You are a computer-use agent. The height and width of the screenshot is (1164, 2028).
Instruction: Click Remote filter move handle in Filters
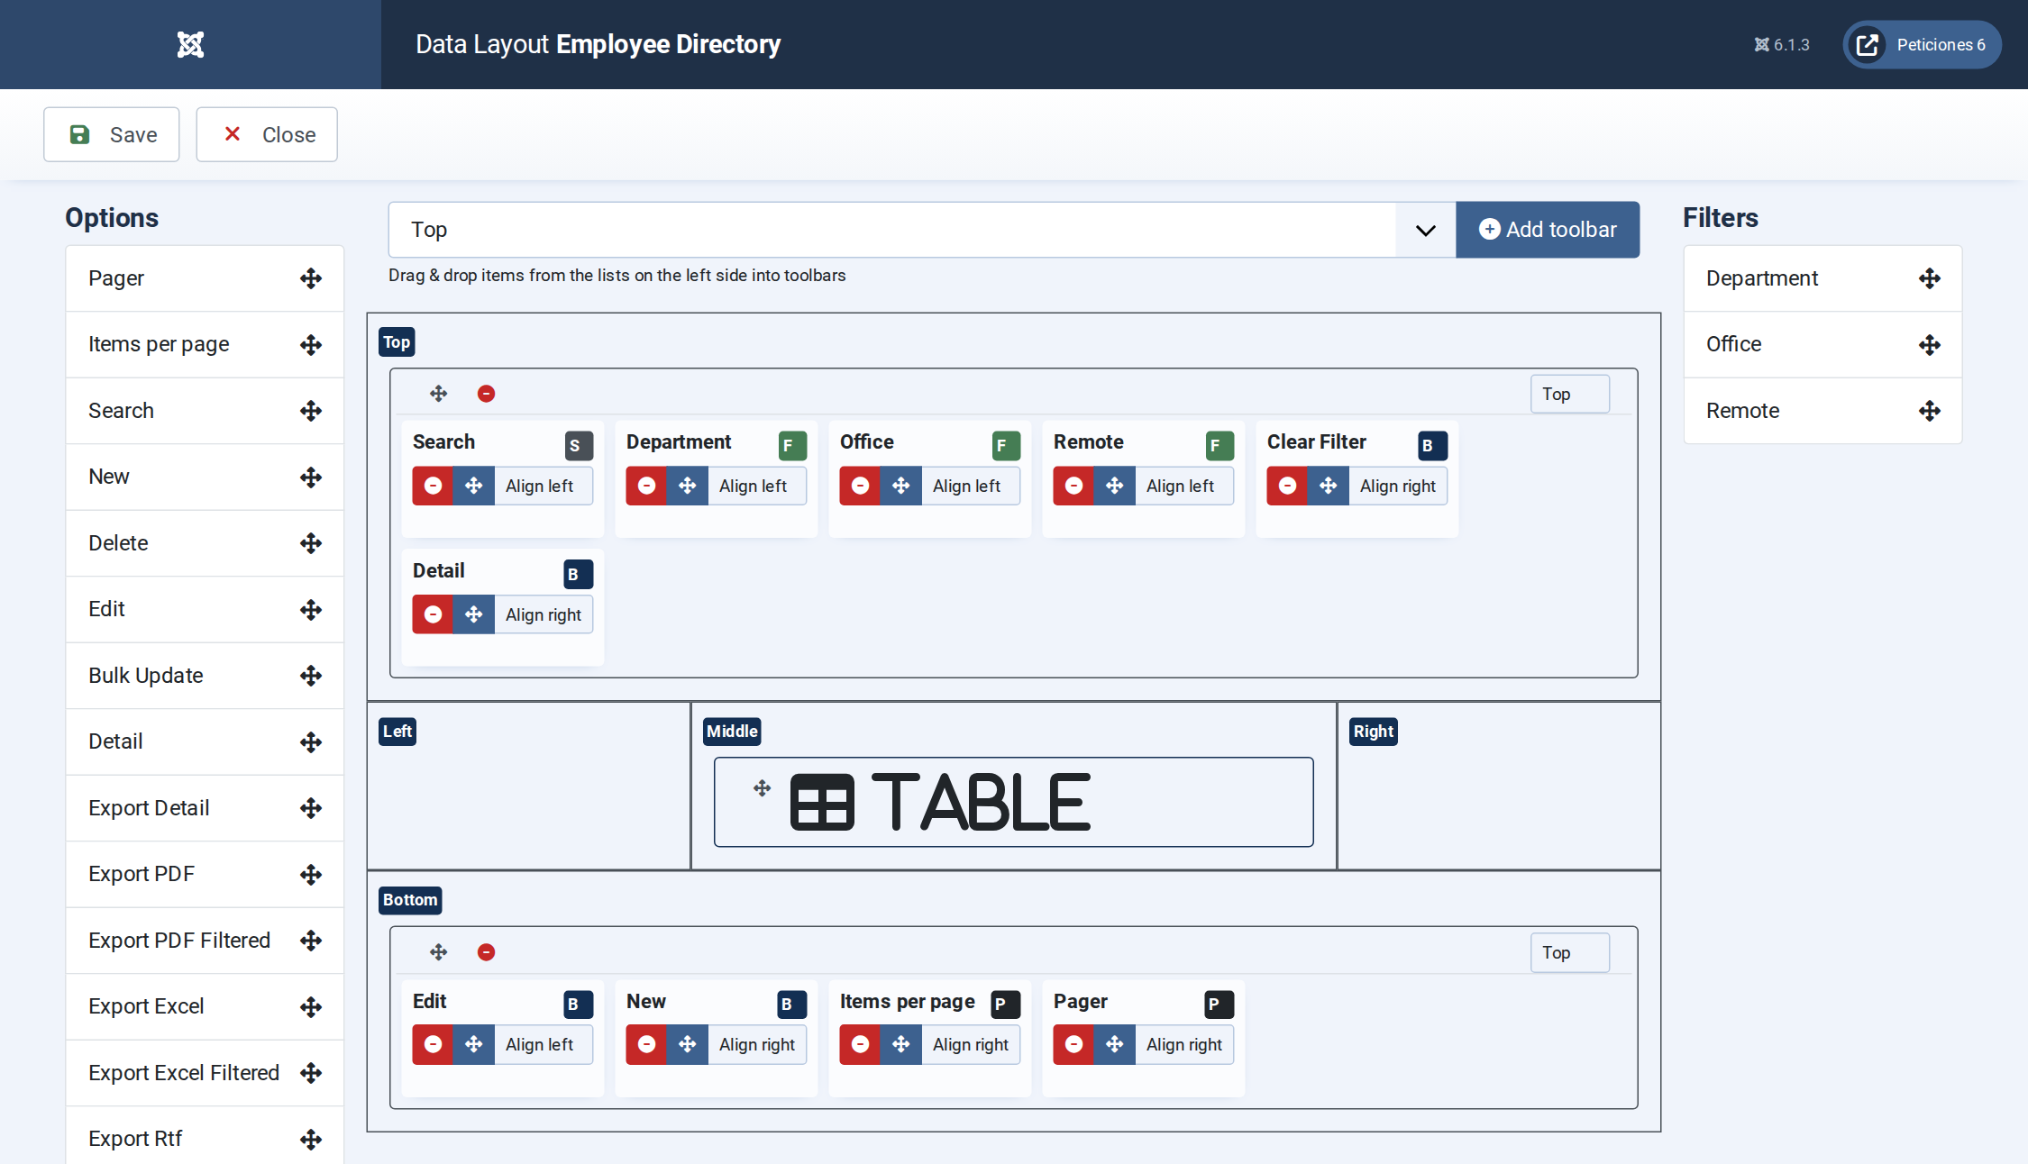click(x=1930, y=411)
